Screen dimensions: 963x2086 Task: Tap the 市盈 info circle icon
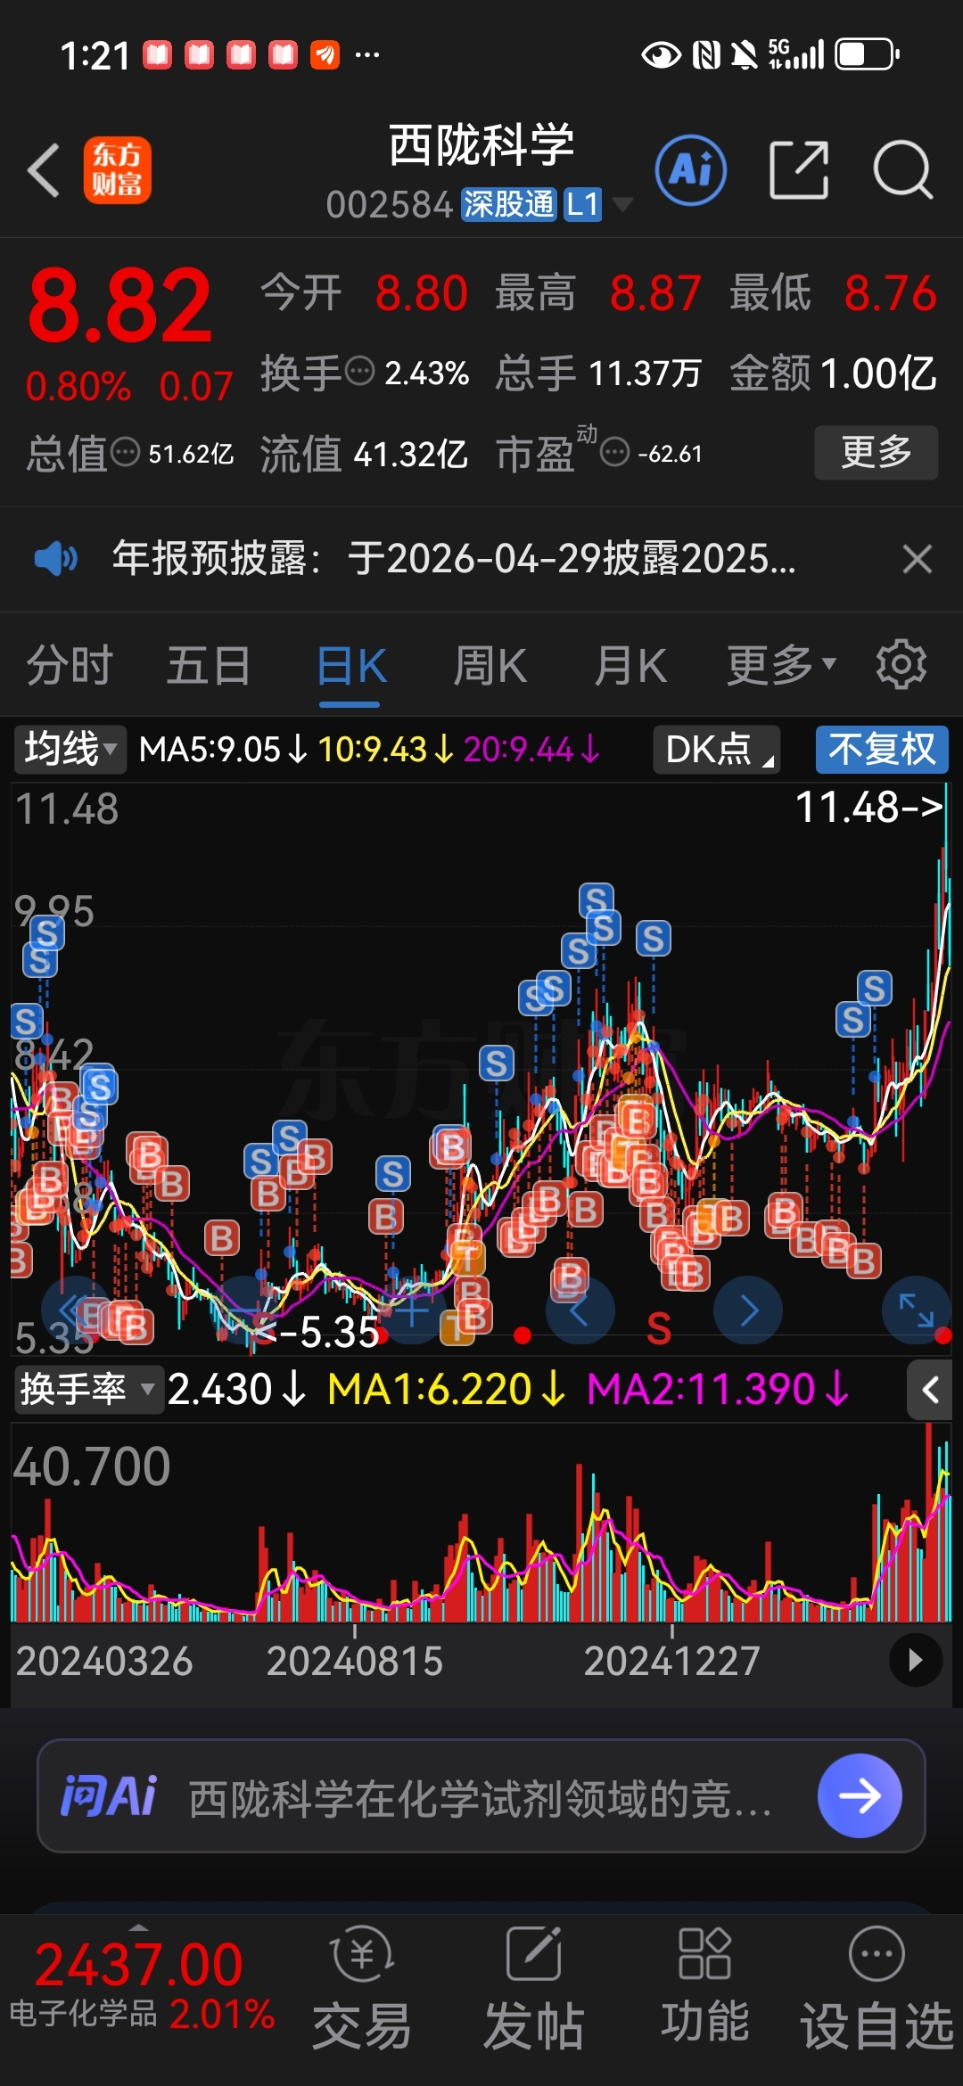[x=615, y=453]
